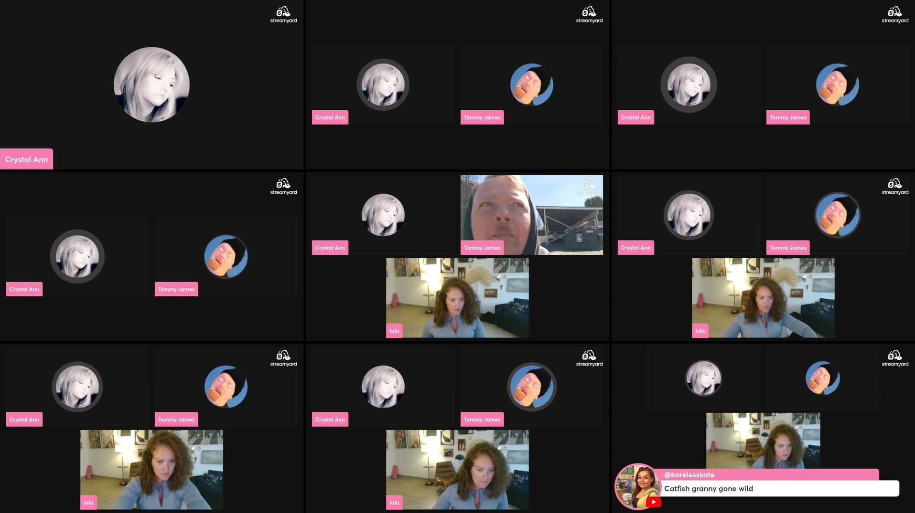This screenshot has width=915, height=513.
Task: Click the Catfish granny gone wild comment text
Action: click(x=708, y=488)
